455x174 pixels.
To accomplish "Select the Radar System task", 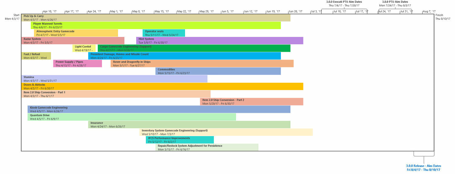I will pos(72,41).
